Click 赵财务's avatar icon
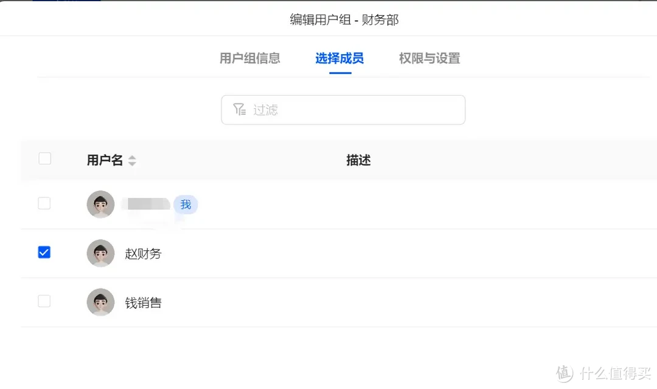This screenshot has width=657, height=389. (100, 253)
